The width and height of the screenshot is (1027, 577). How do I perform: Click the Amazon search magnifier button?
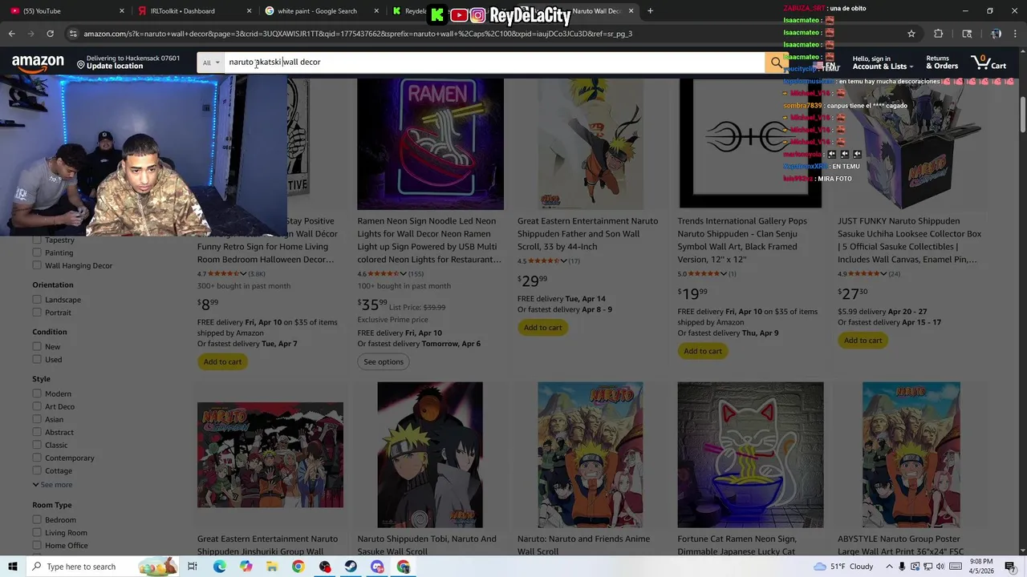pyautogui.click(x=775, y=63)
